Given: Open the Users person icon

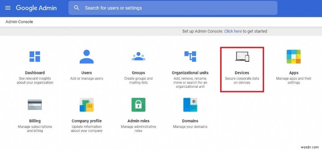Looking at the screenshot, I should point(87,57).
